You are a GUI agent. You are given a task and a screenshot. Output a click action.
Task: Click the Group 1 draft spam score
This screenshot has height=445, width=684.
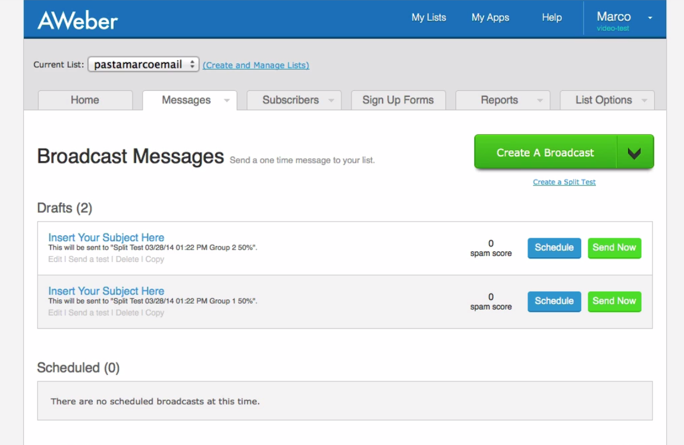click(x=491, y=302)
